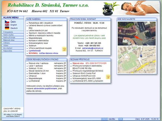Open Naše služby in main menu
The height and width of the screenshot is (121, 162).
click(13, 35)
